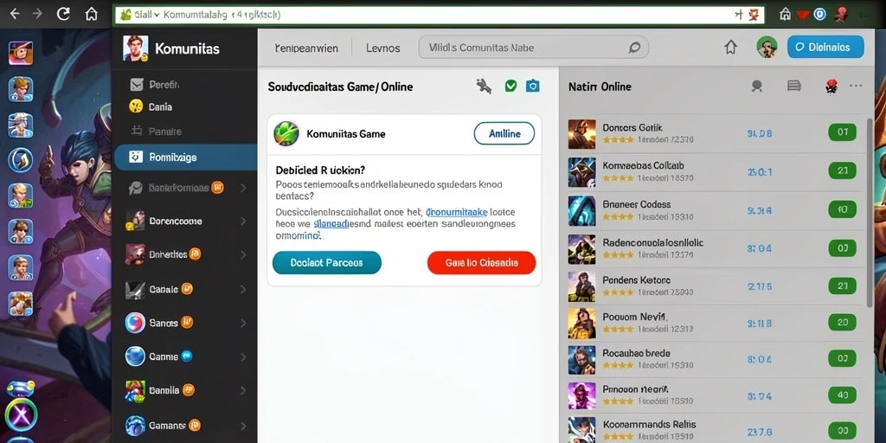Switch to the Levnos tab
The image size is (886, 443).
[x=383, y=48]
